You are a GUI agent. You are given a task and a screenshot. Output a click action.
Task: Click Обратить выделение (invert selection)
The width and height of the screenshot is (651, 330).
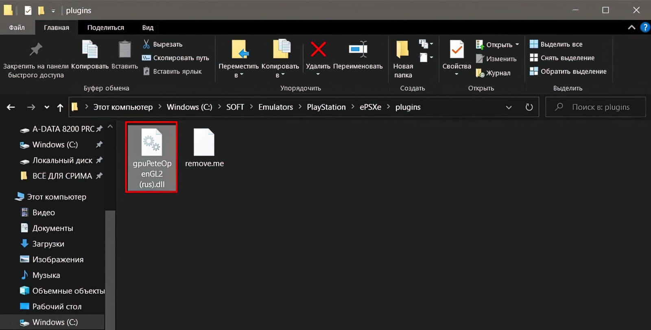(x=568, y=72)
